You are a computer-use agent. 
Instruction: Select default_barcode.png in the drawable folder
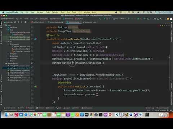(x=21, y=47)
